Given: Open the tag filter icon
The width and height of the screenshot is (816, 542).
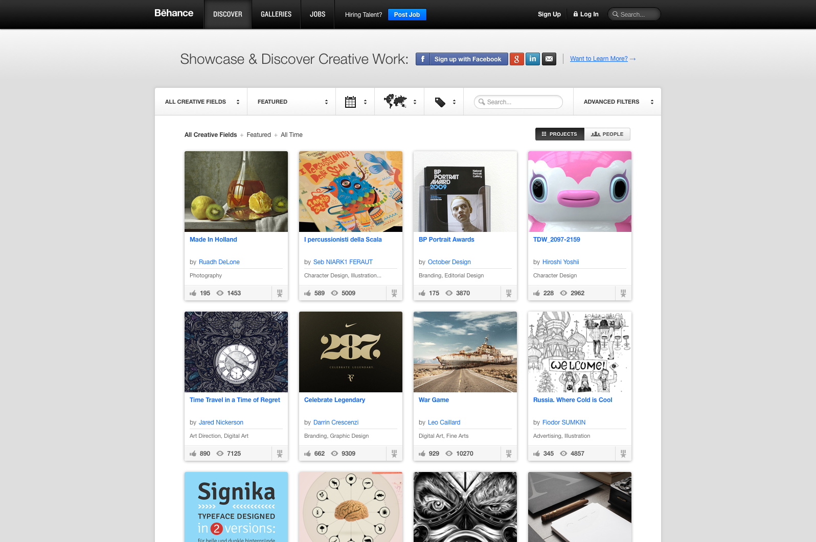Looking at the screenshot, I should [444, 102].
